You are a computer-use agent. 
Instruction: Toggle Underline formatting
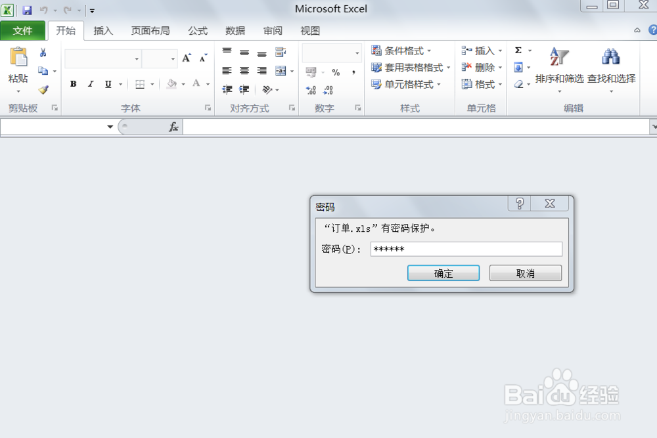[x=108, y=84]
